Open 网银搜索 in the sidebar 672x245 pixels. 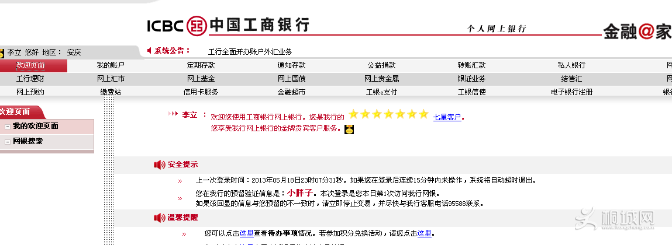tap(27, 142)
